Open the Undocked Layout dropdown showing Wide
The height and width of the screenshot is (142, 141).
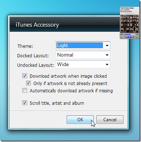pos(83,64)
